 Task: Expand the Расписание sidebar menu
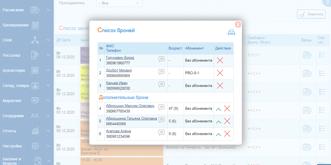[x=48, y=10]
